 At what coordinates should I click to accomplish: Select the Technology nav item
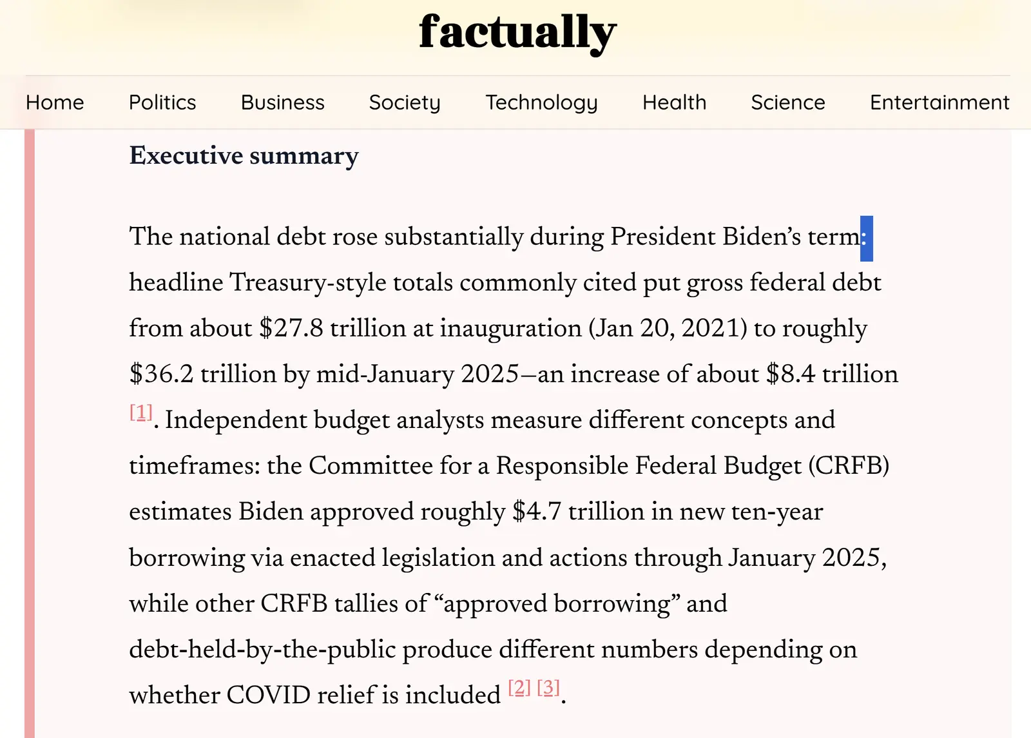pyautogui.click(x=541, y=102)
